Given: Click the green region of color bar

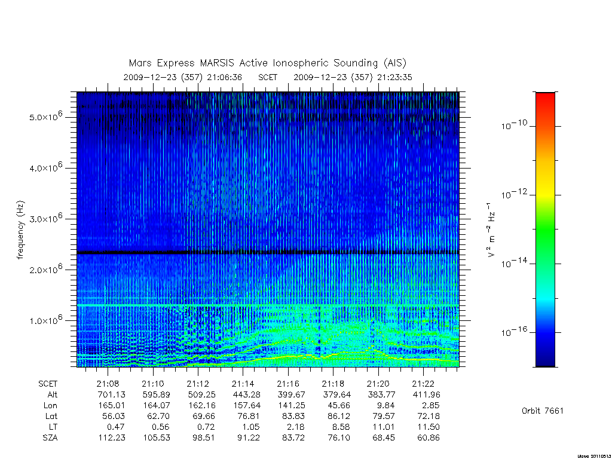Looking at the screenshot, I should (545, 230).
